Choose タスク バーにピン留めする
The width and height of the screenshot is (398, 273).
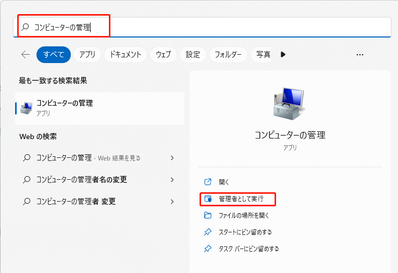(x=249, y=249)
